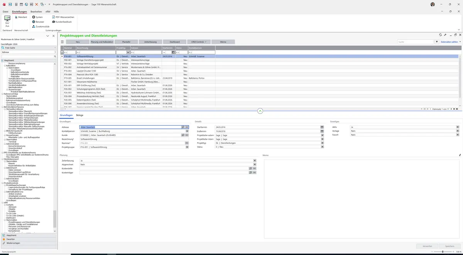Open the hamburger menu left of Neu
463x255 pixels.
coord(62,42)
